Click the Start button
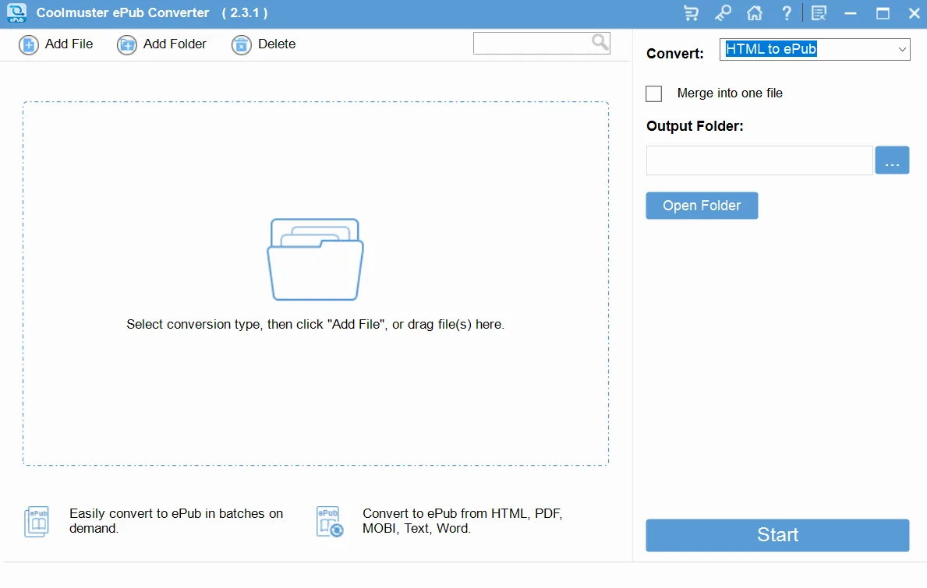The image size is (927, 588). coord(777,536)
